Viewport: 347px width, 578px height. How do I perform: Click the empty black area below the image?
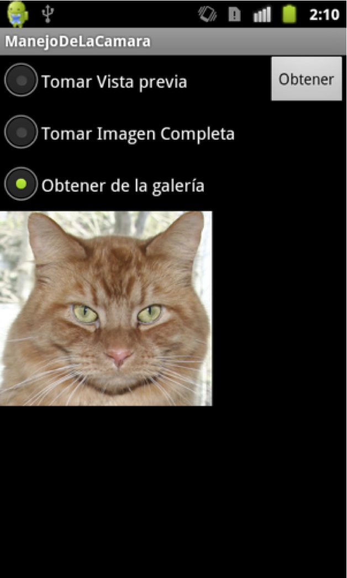(173, 492)
